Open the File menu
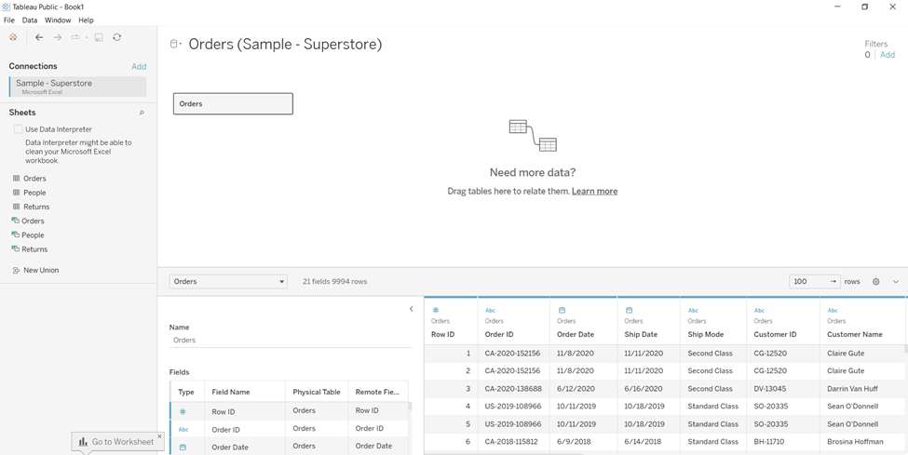Screen dimensions: 908x455 pyautogui.click(x=8, y=20)
